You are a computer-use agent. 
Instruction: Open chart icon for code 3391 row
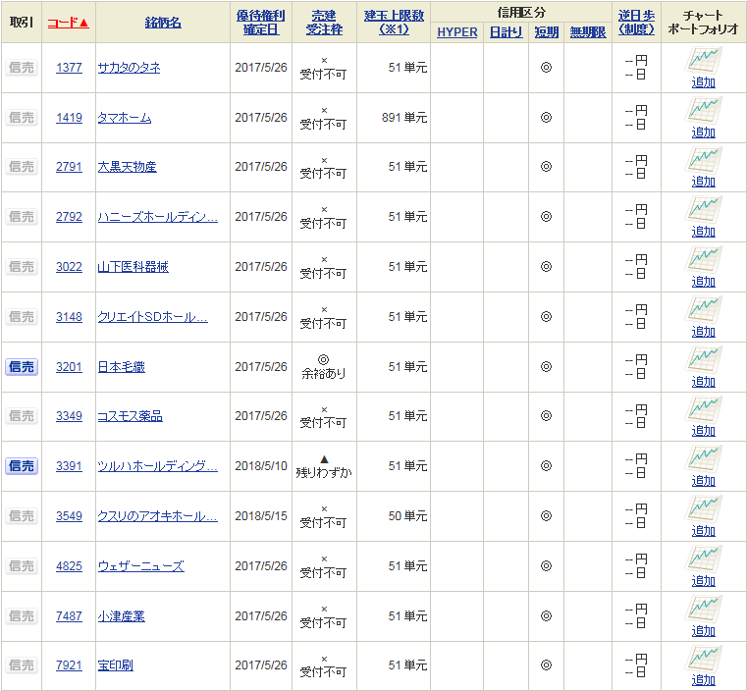pyautogui.click(x=704, y=459)
